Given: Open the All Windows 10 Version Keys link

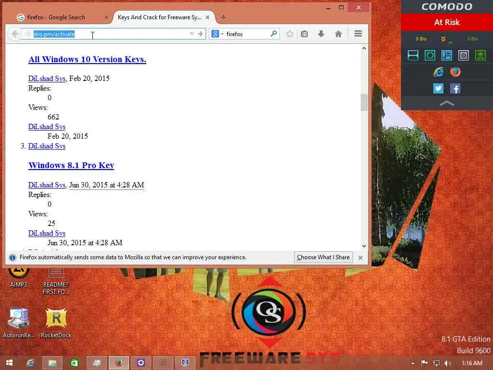Looking at the screenshot, I should (87, 59).
